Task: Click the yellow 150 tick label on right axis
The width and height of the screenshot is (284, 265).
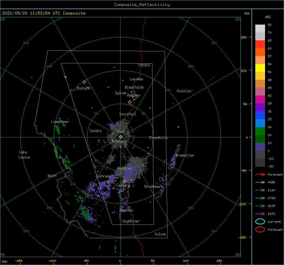Action: pyautogui.click(x=244, y=37)
